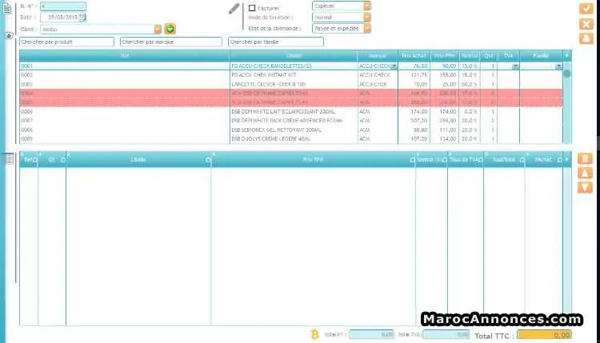Viewport: 600px width, 343px height.
Task: Click in the Chercher par produit field
Action: [x=66, y=42]
